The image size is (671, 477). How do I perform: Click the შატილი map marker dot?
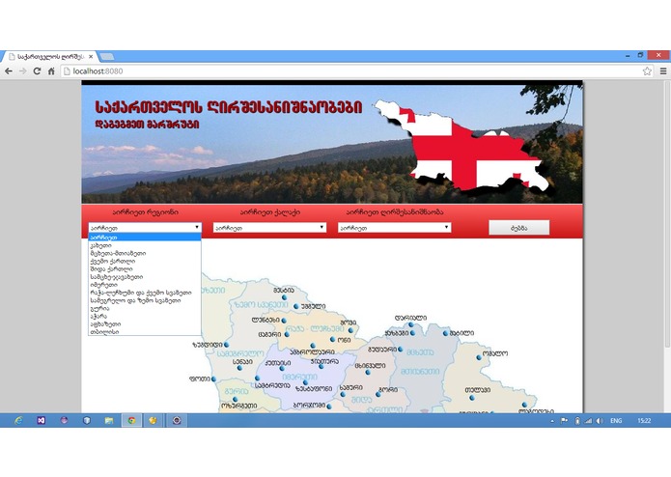[x=445, y=333]
